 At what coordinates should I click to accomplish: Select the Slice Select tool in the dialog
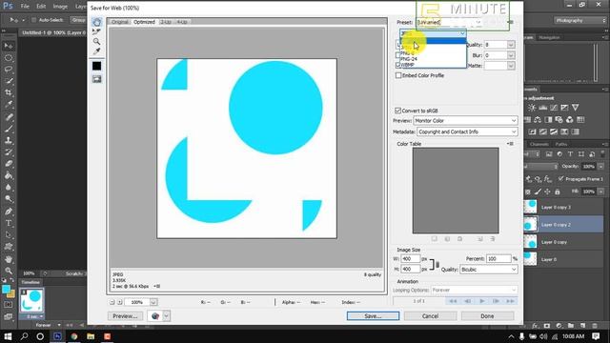coord(96,31)
